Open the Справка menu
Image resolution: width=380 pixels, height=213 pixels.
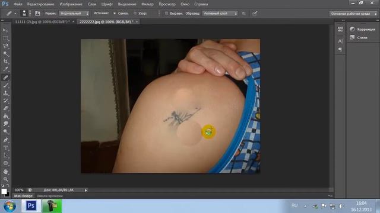(201, 4)
